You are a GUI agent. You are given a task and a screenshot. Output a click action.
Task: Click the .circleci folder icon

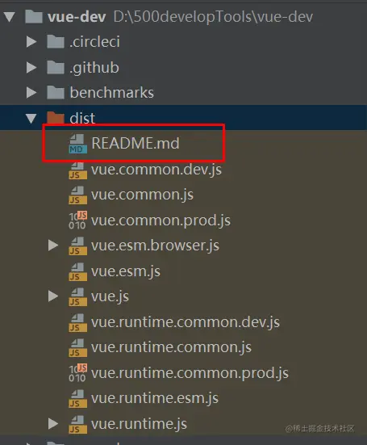coord(56,42)
